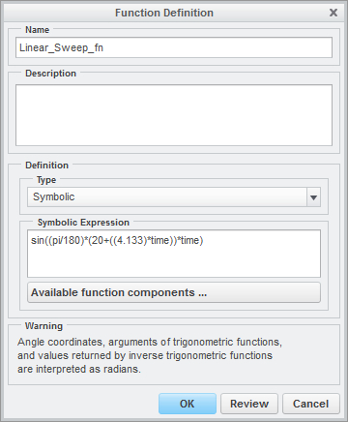The height and width of the screenshot is (422, 348).
Task: Click the Type dropdown arrow button
Action: [313, 197]
